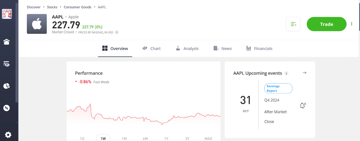Image resolution: width=360 pixels, height=141 pixels.
Task: Select the 1D performance range
Action: 82,139
